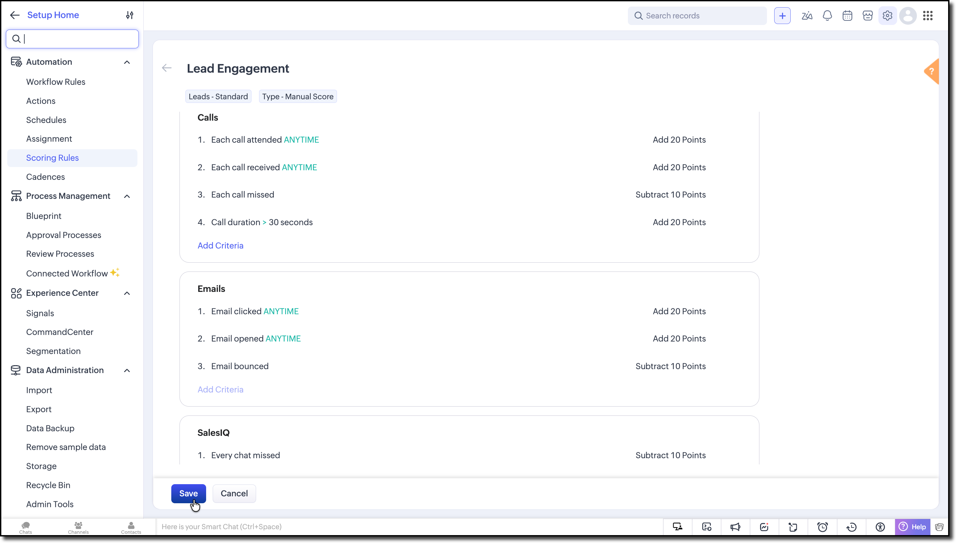Open the Help button in footer

click(x=912, y=527)
